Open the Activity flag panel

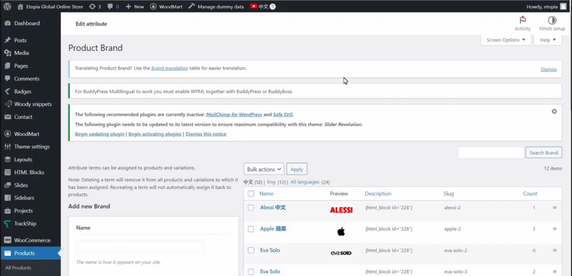522,23
